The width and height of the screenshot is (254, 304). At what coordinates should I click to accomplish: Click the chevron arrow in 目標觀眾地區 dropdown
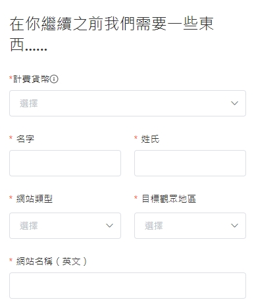coord(234,226)
